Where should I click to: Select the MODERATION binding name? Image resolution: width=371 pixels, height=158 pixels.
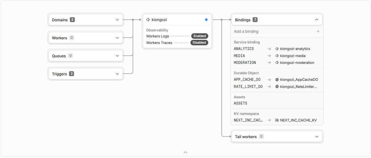pos(245,63)
